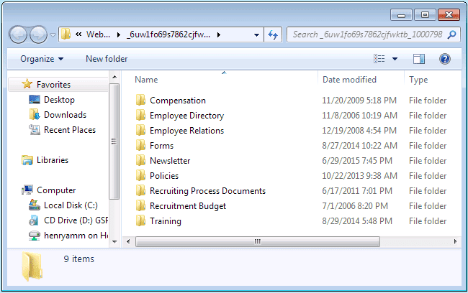
Task: Click the Policies folder icon
Action: (x=140, y=175)
